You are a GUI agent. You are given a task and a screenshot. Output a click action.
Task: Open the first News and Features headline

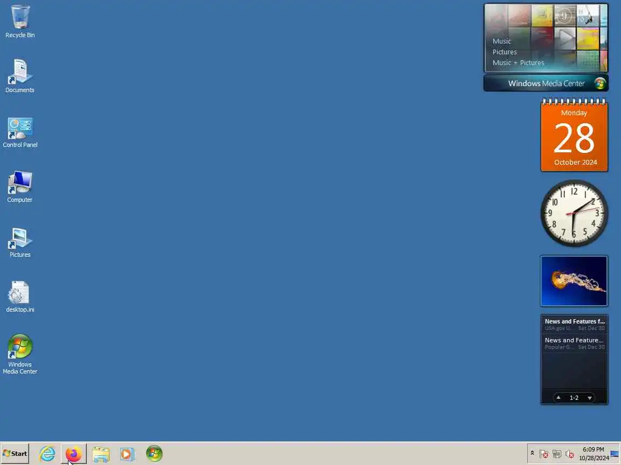[x=574, y=324]
